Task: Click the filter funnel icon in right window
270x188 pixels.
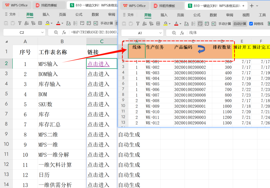Action: (138, 23)
